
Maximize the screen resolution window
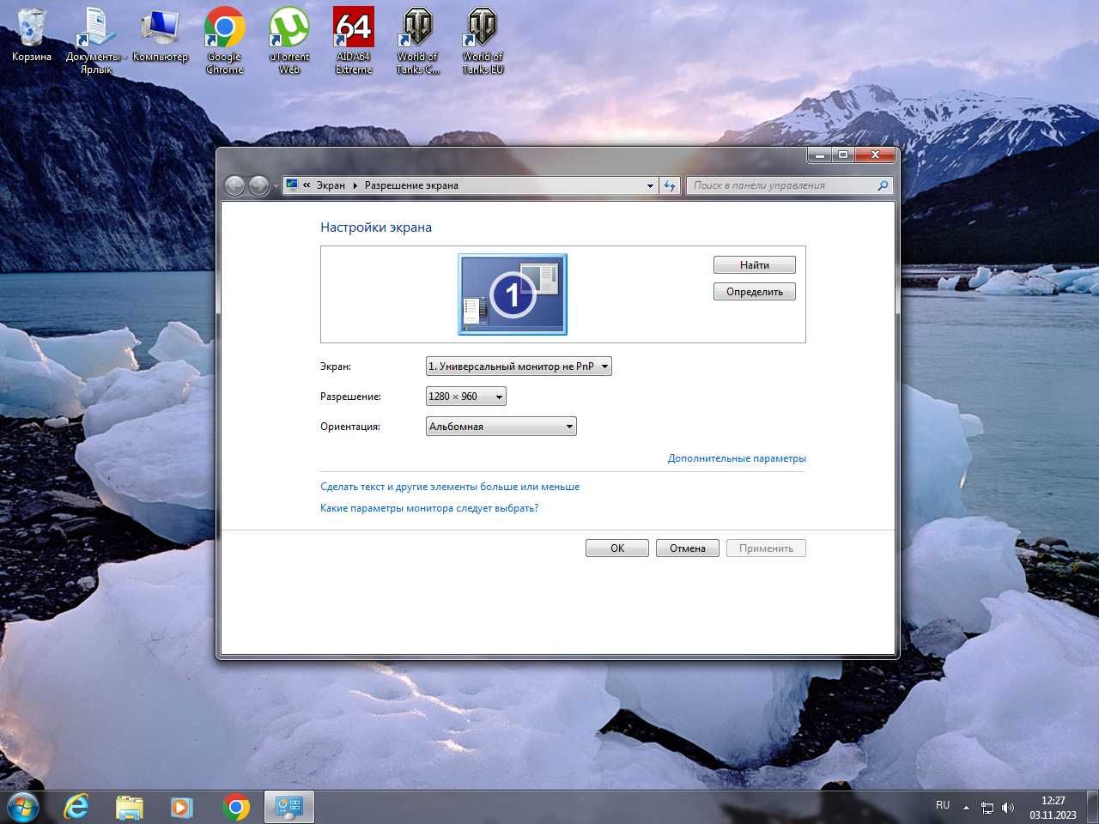(843, 155)
